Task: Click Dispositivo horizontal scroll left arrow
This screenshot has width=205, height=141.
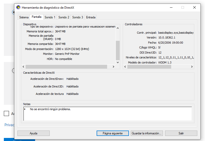Action: tap(23, 67)
